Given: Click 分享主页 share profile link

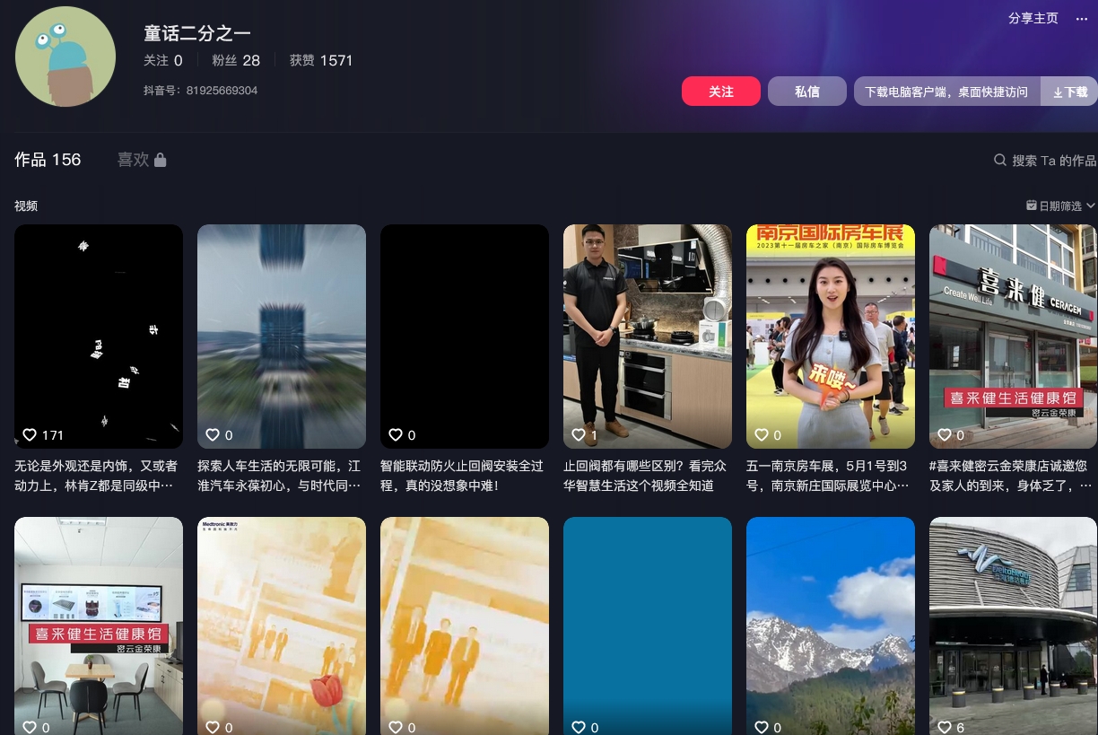Looking at the screenshot, I should (1033, 18).
